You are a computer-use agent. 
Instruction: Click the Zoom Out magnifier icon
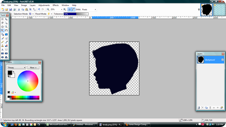[48, 10]
